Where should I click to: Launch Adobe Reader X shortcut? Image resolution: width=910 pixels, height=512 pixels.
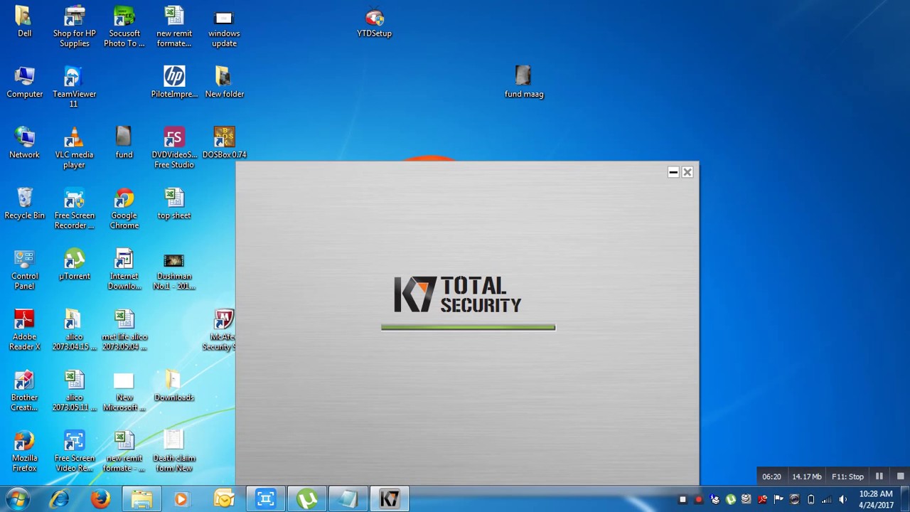tap(24, 331)
